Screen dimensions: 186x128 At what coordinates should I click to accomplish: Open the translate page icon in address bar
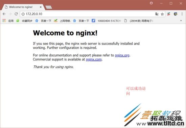click(157, 14)
